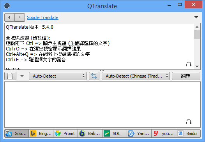Clear text with the blank page button
Viewport: 205px width, 142px height.
point(11,76)
